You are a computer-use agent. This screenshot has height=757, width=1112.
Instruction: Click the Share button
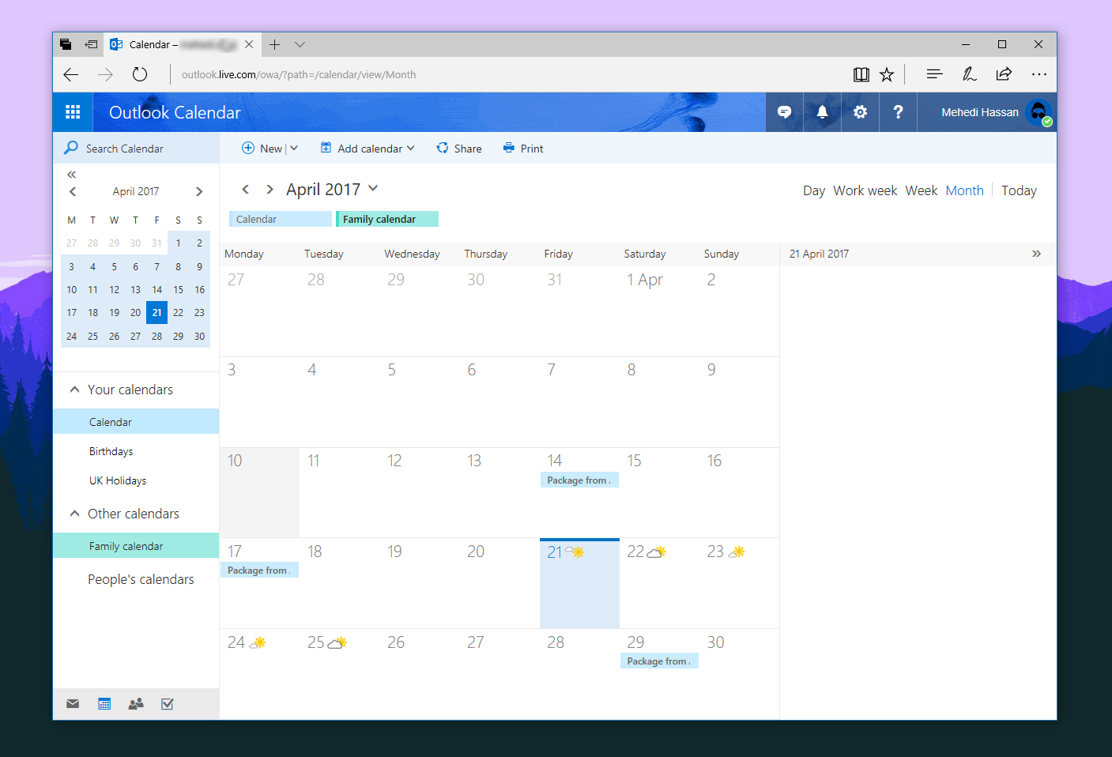coord(459,148)
